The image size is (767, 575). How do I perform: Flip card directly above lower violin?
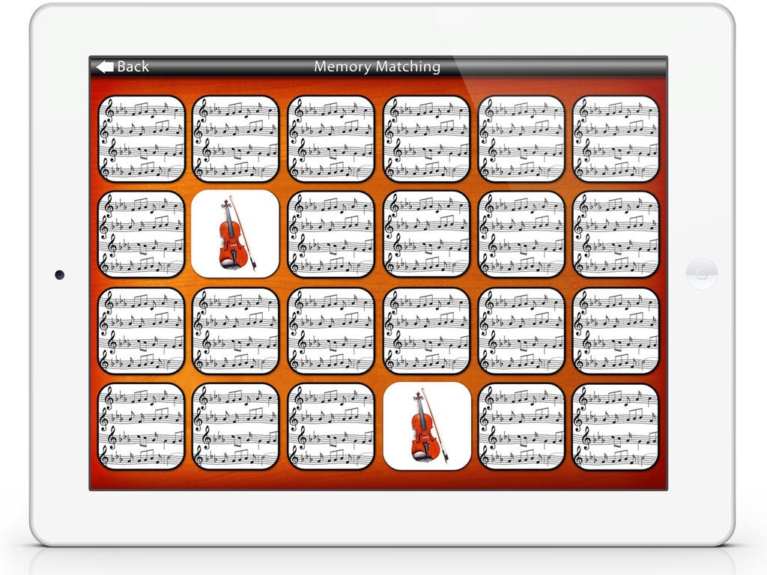427,330
